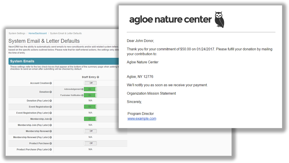
Task: Click help icon beside Product Purchase
Action: click(51, 143)
